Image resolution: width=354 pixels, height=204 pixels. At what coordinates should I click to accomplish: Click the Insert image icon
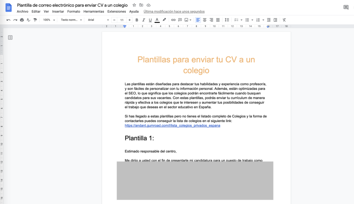(186, 20)
